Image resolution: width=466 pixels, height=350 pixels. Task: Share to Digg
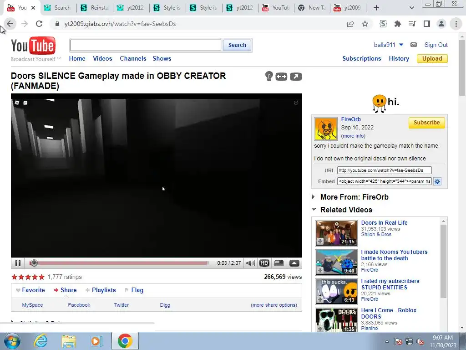tap(165, 305)
